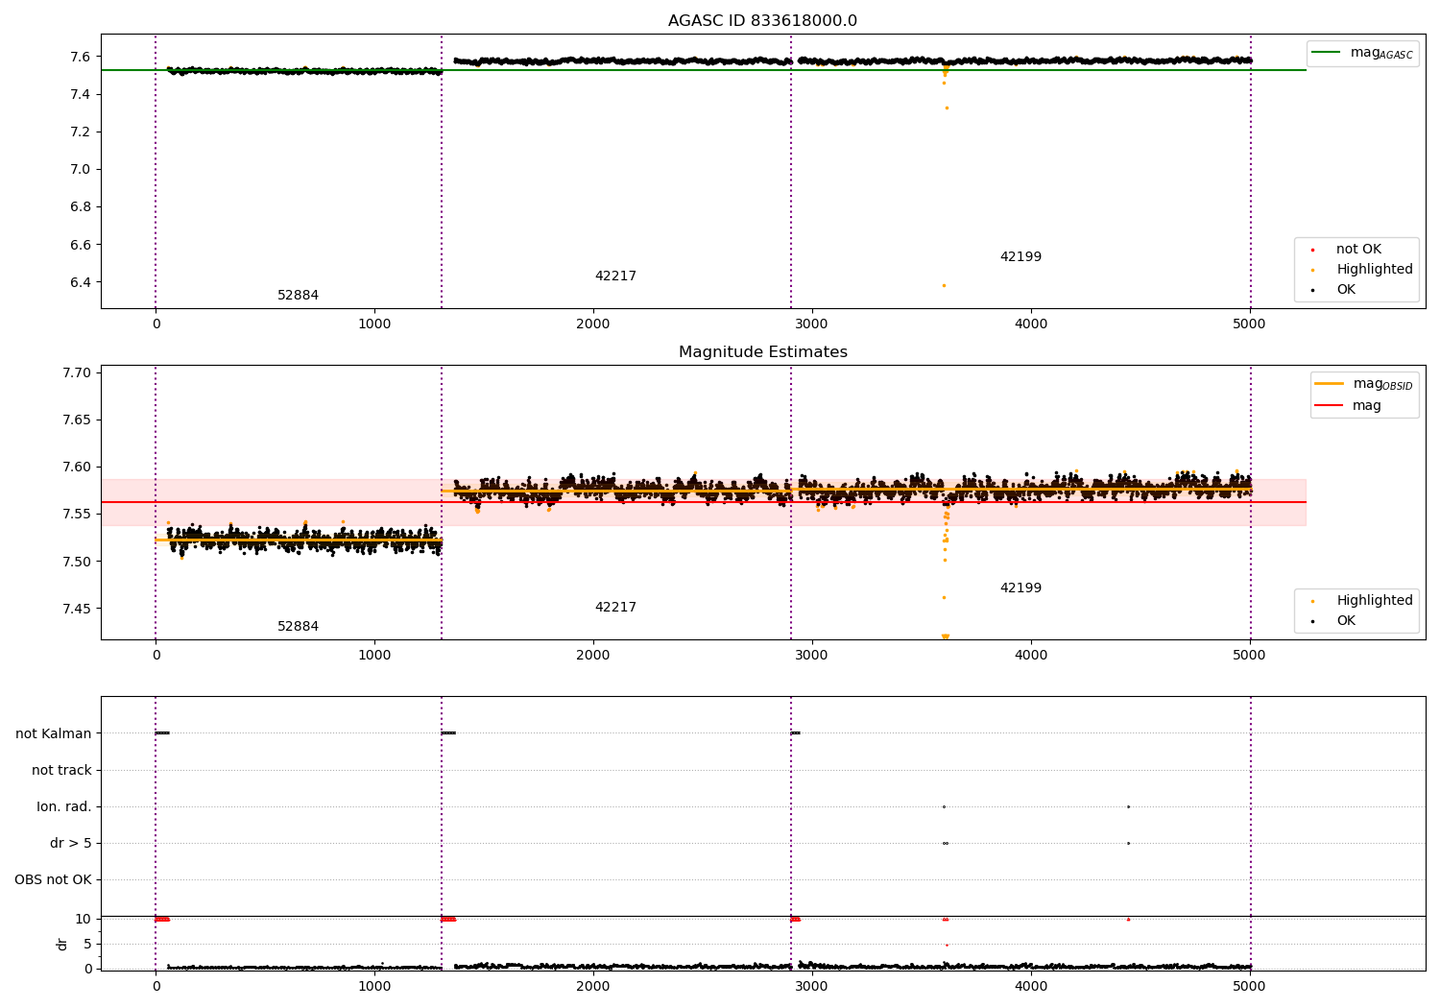Click the title "AGASC ID 833618000.0"
Viewport: 1440px width, 1008px height.
(x=762, y=21)
